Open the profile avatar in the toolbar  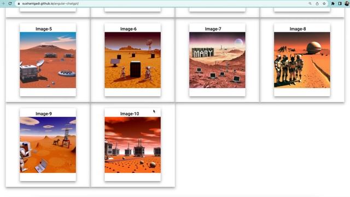click(x=347, y=4)
